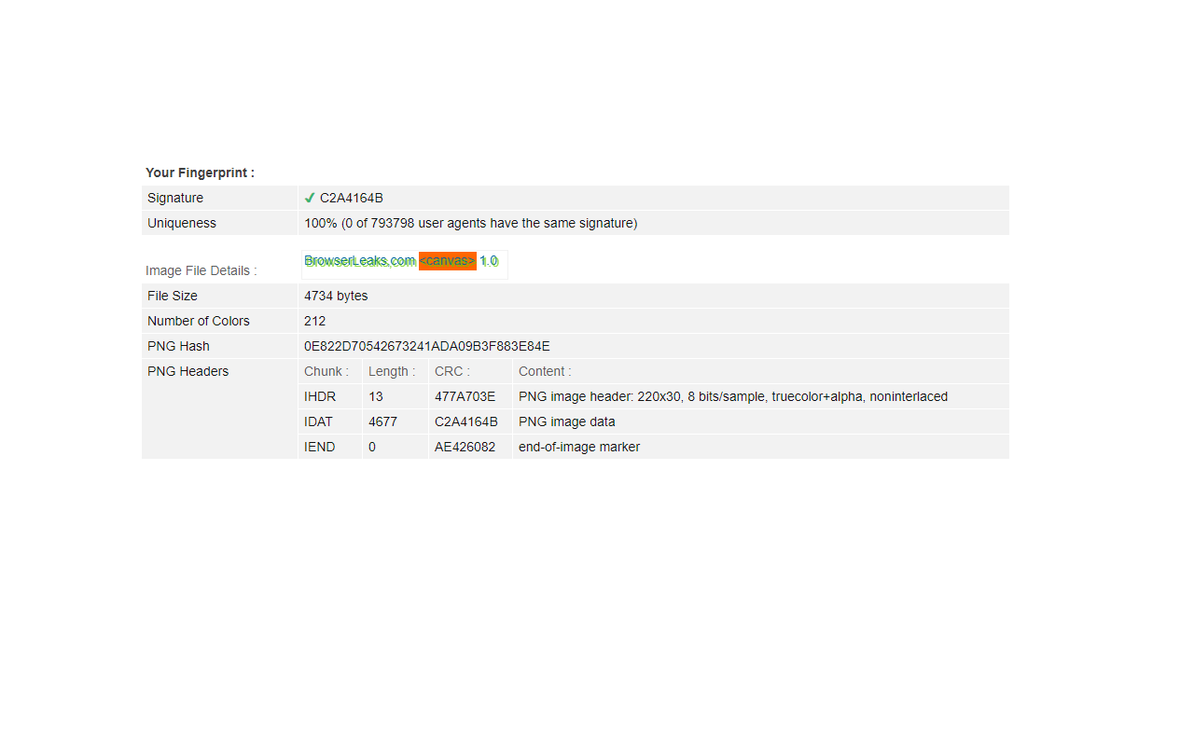Click the IDAT chunk label

[317, 421]
